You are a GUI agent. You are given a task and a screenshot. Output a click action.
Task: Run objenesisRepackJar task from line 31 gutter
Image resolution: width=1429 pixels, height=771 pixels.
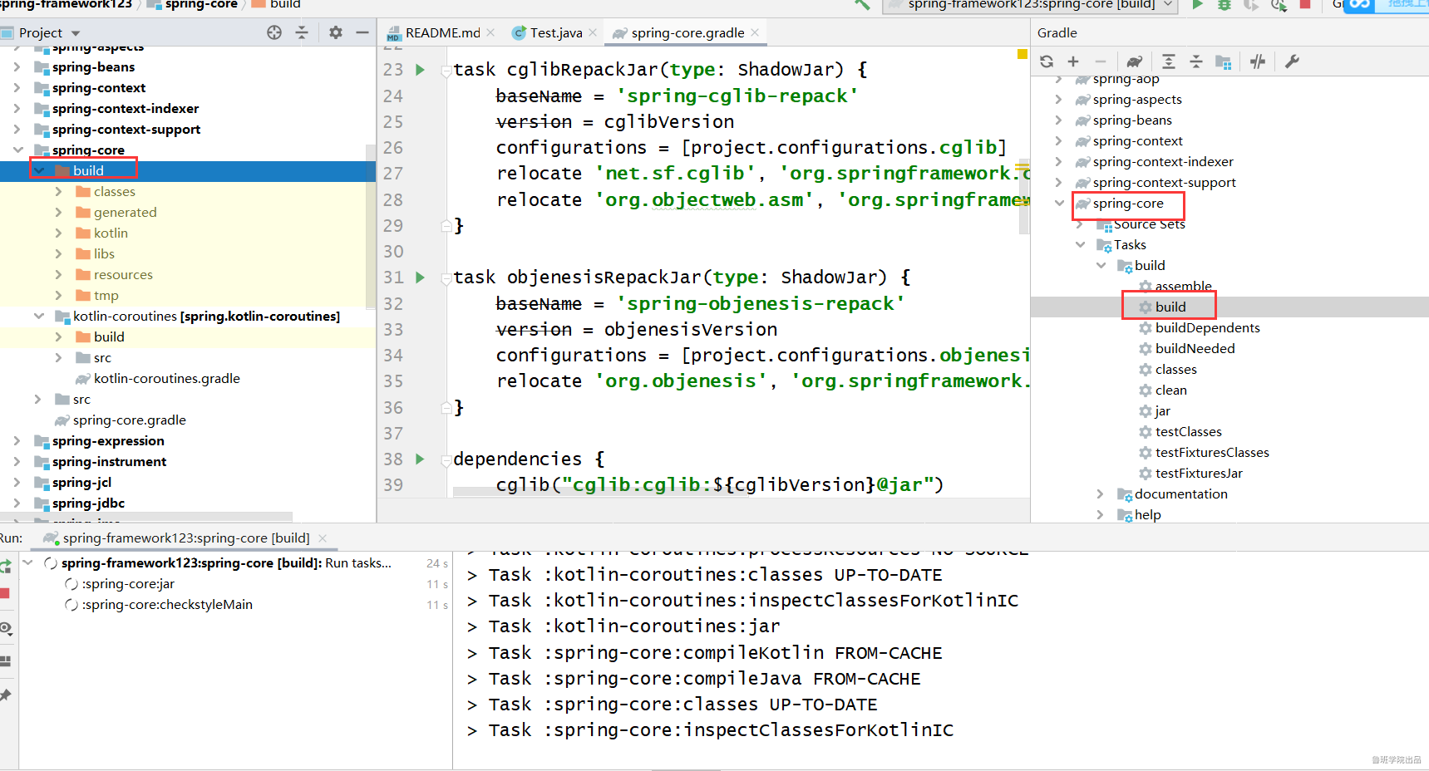point(421,277)
